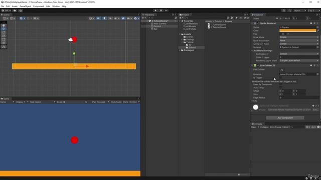Collapse Additional Settings section
Image resolution: width=321 pixels, height=180 pixels.
pos(252,50)
